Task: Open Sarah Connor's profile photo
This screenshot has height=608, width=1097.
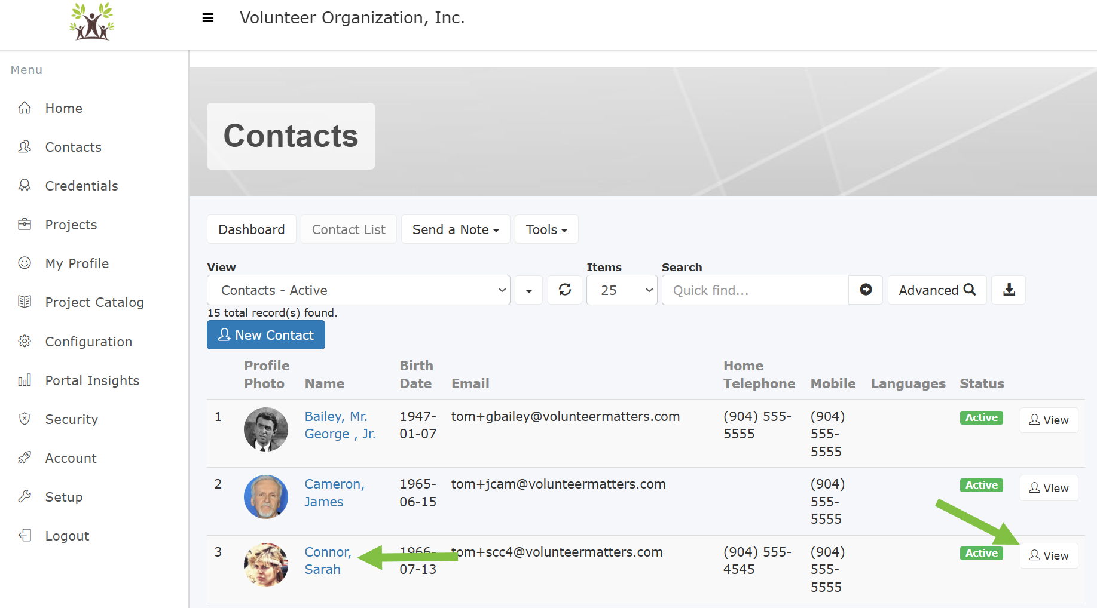Action: pos(266,565)
